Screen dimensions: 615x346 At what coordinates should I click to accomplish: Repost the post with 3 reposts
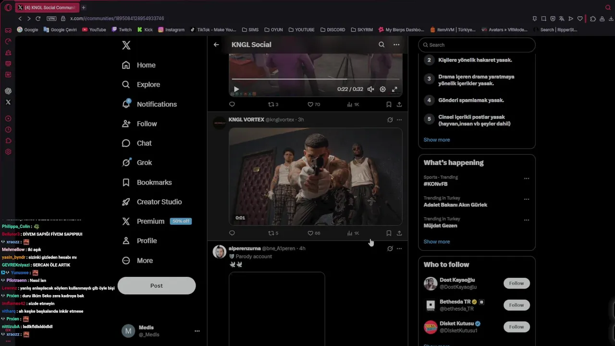tap(273, 104)
